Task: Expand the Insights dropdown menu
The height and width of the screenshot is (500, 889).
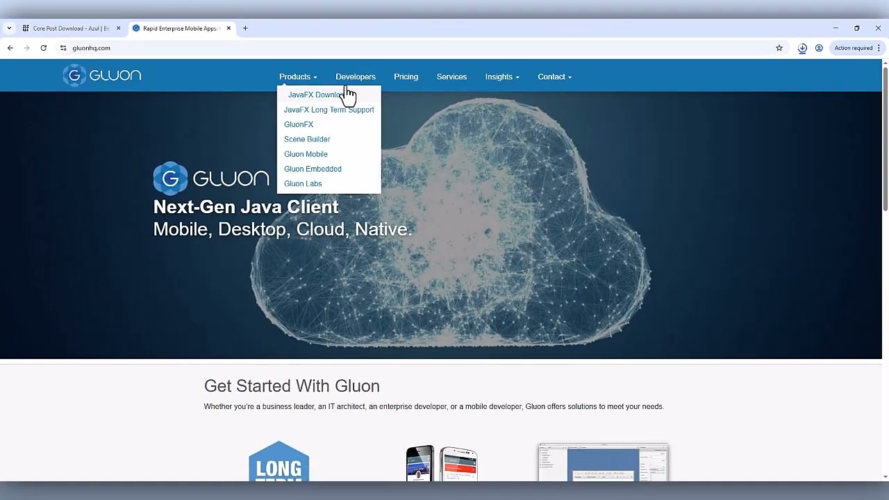Action: (x=502, y=77)
